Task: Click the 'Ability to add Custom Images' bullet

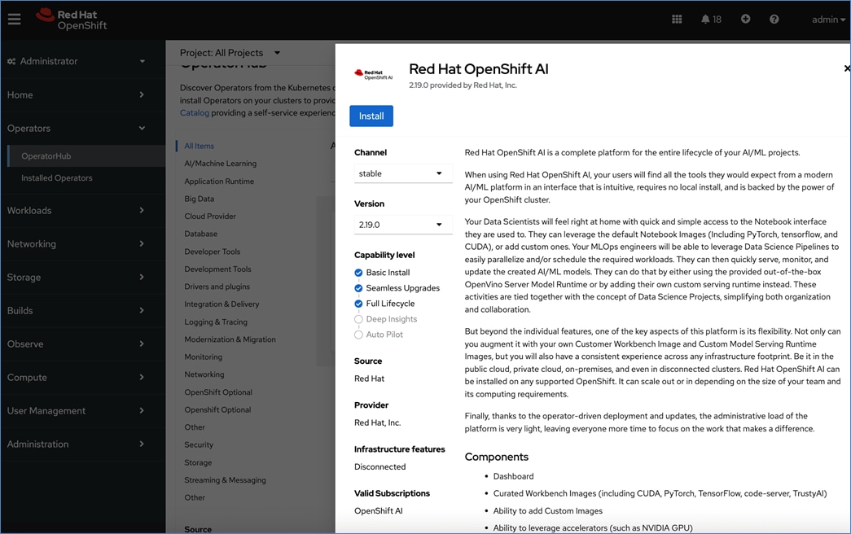Action: pyautogui.click(x=547, y=511)
